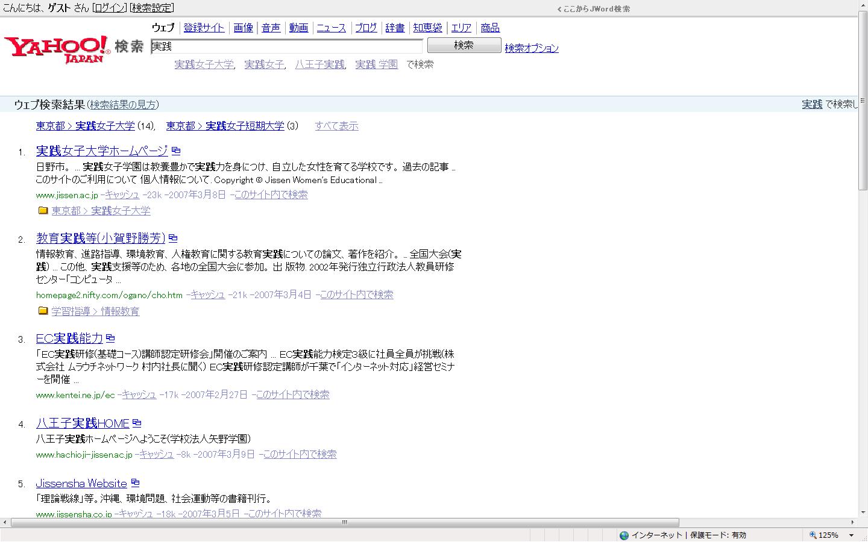Click the internet zone globe icon in status bar
Image resolution: width=868 pixels, height=542 pixels.
pos(624,535)
